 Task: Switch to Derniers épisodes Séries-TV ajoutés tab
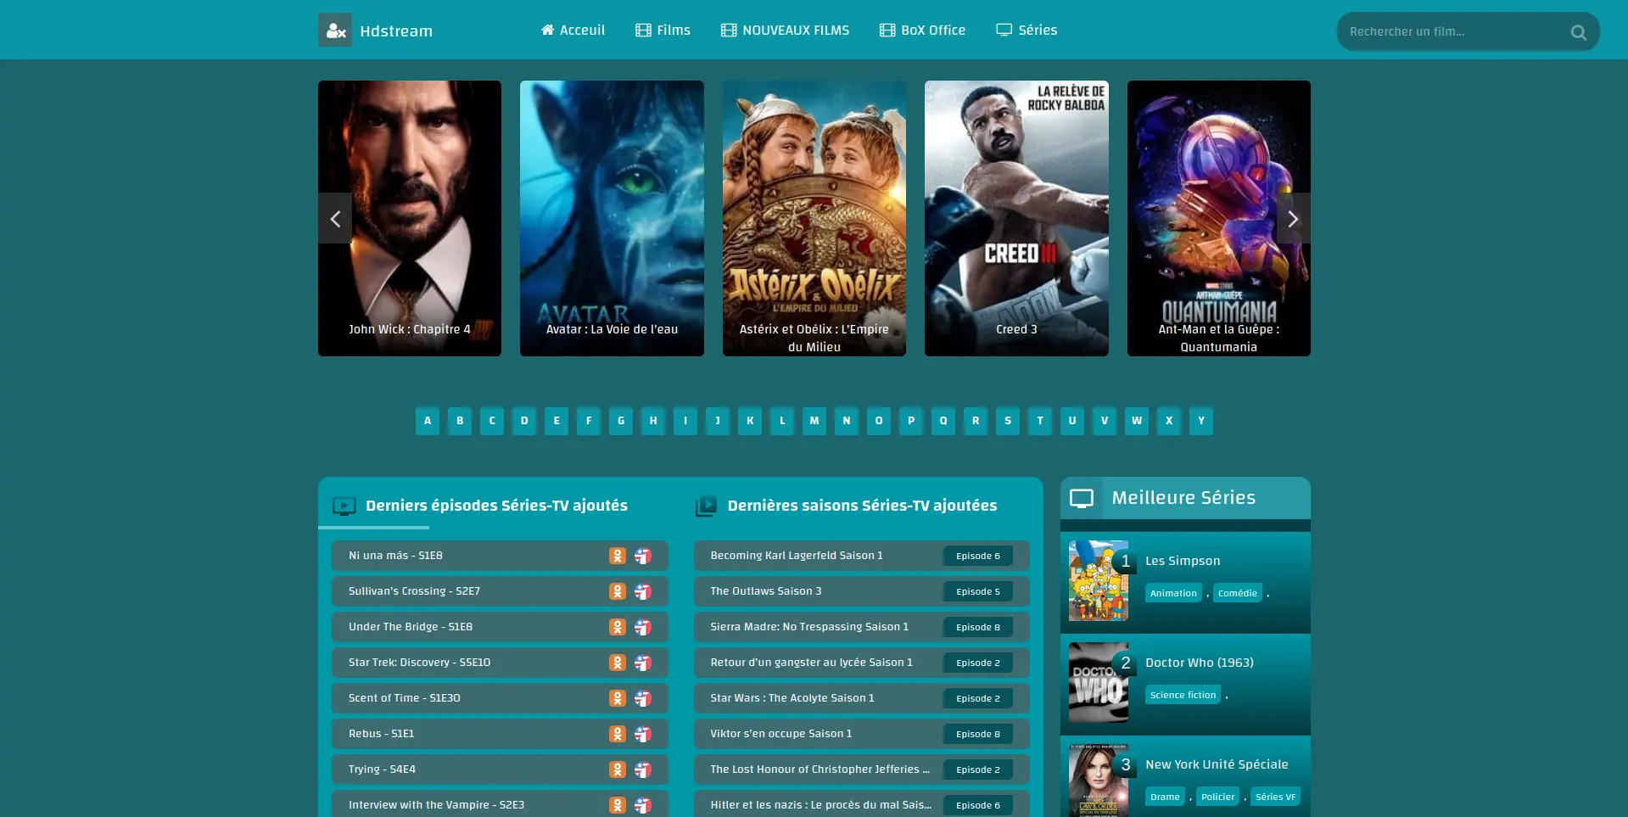496,506
